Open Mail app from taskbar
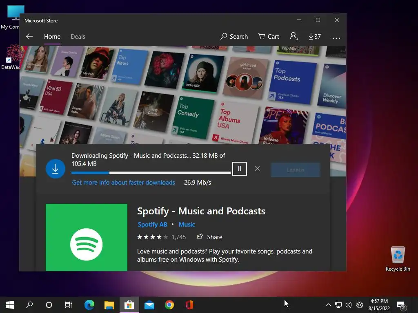Screen dimensions: 418x313 pos(149,305)
